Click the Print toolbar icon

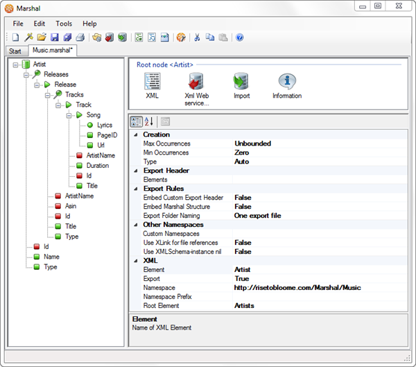(x=80, y=37)
